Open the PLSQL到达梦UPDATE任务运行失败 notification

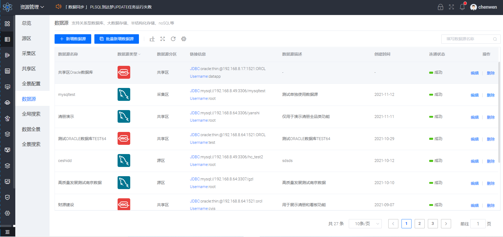[121, 7]
